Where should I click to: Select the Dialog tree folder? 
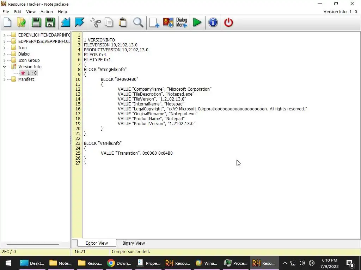pyautogui.click(x=24, y=54)
